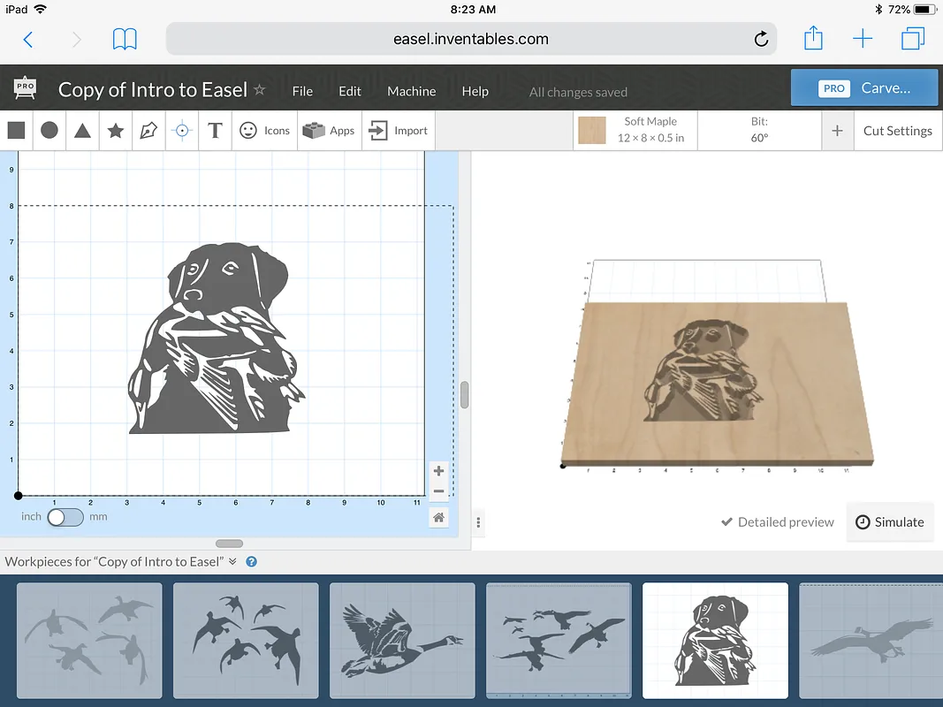
Task: Select the triangle shape tool
Action: [x=82, y=131]
